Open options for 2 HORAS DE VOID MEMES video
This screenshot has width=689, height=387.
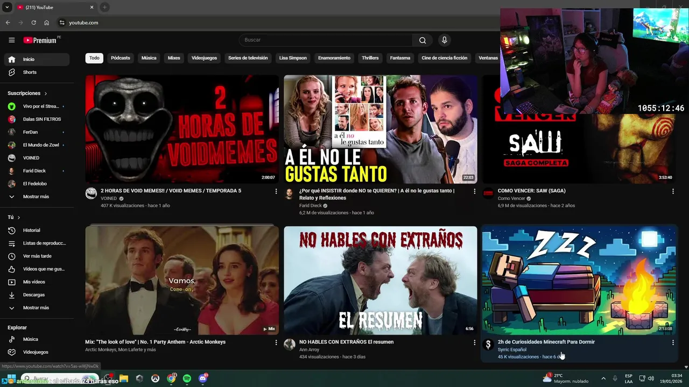276,191
